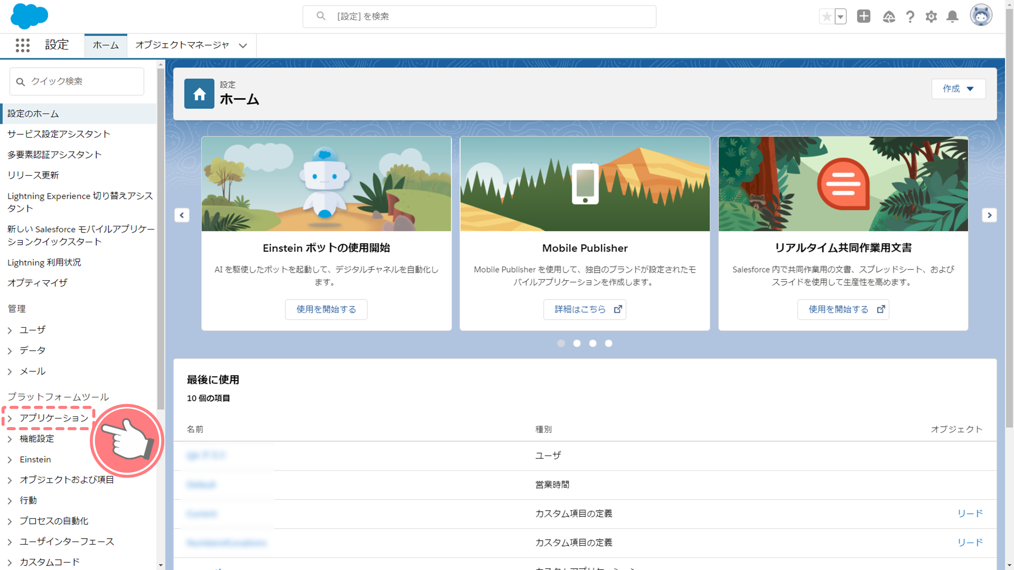Open リリース更新 in the sidebar
Screen dimensions: 1014x570
(33, 175)
